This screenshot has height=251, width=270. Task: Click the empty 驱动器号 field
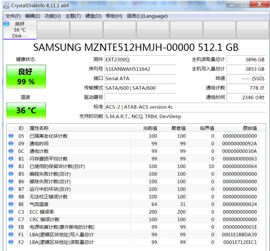pos(140,97)
